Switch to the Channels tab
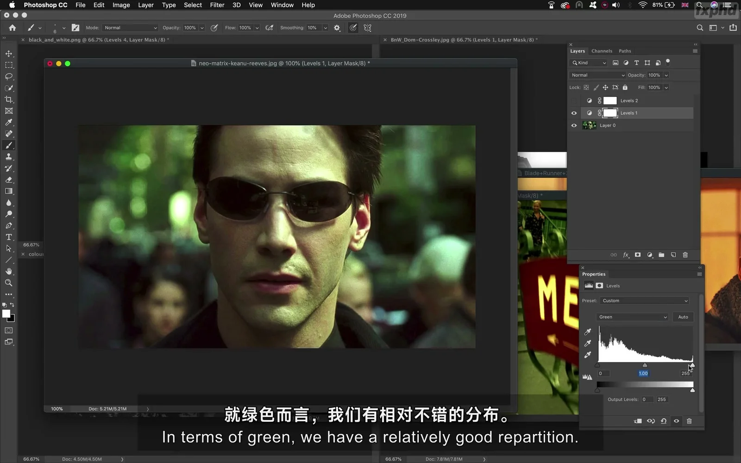 [602, 51]
